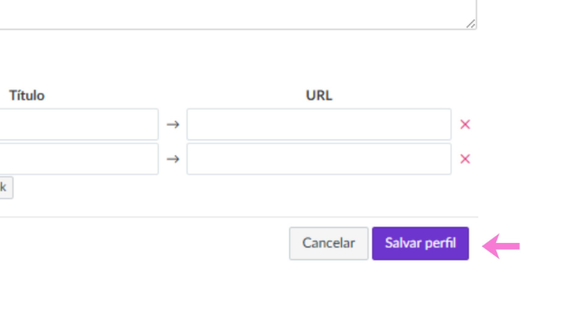This screenshot has height=328, width=584.
Task: Click the arrow icon in the first link row
Action: 173,125
